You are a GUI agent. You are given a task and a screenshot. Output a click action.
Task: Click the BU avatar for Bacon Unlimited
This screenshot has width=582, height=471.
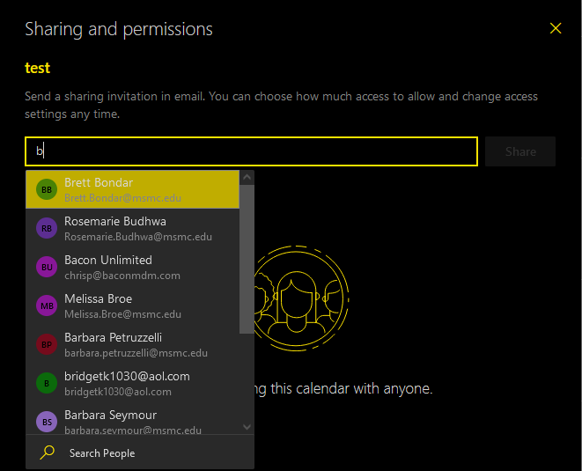tap(47, 267)
